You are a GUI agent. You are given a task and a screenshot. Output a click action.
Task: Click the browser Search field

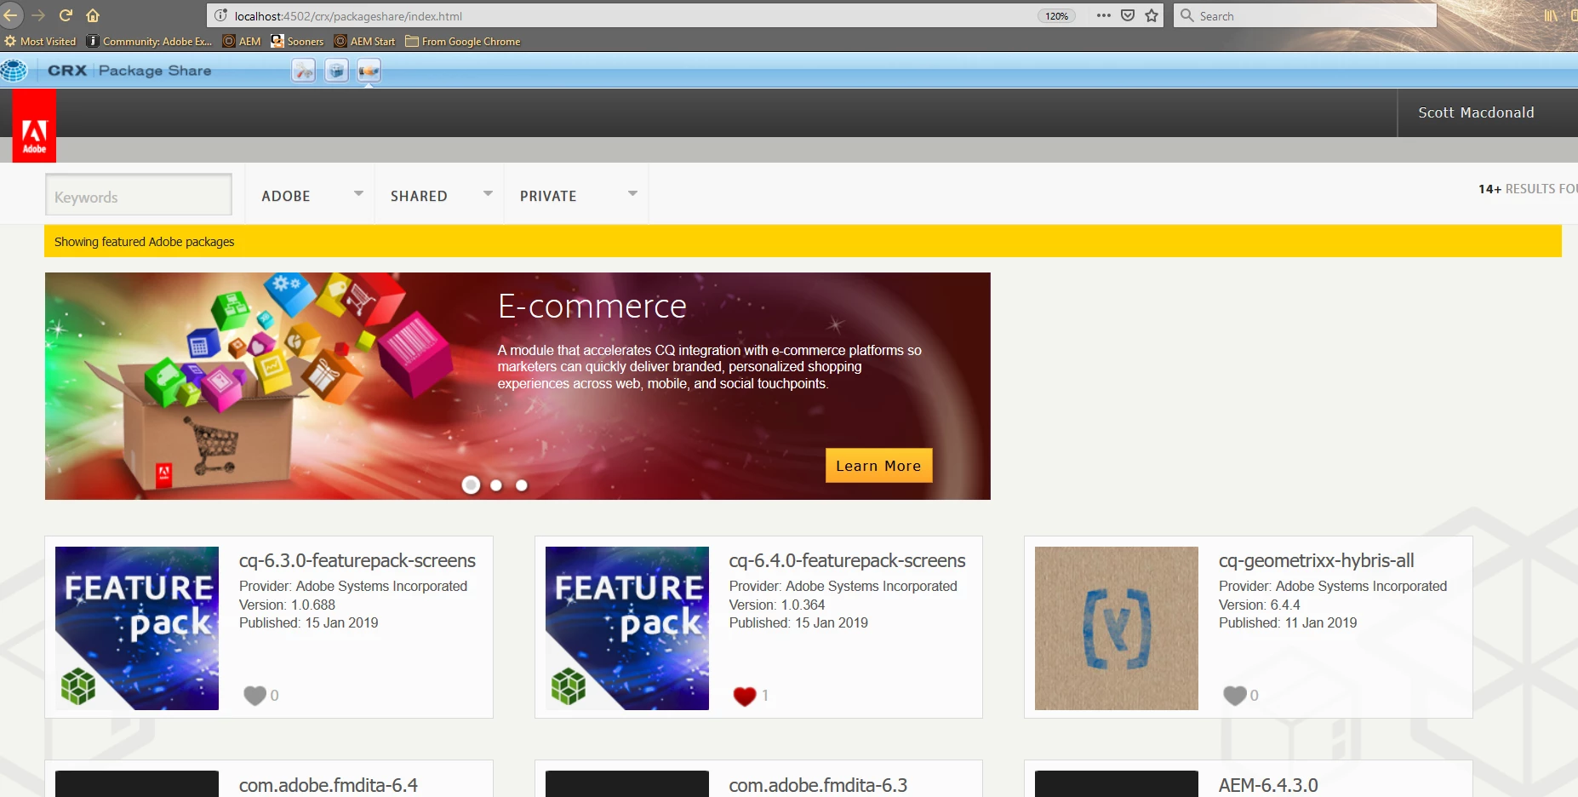coord(1305,15)
